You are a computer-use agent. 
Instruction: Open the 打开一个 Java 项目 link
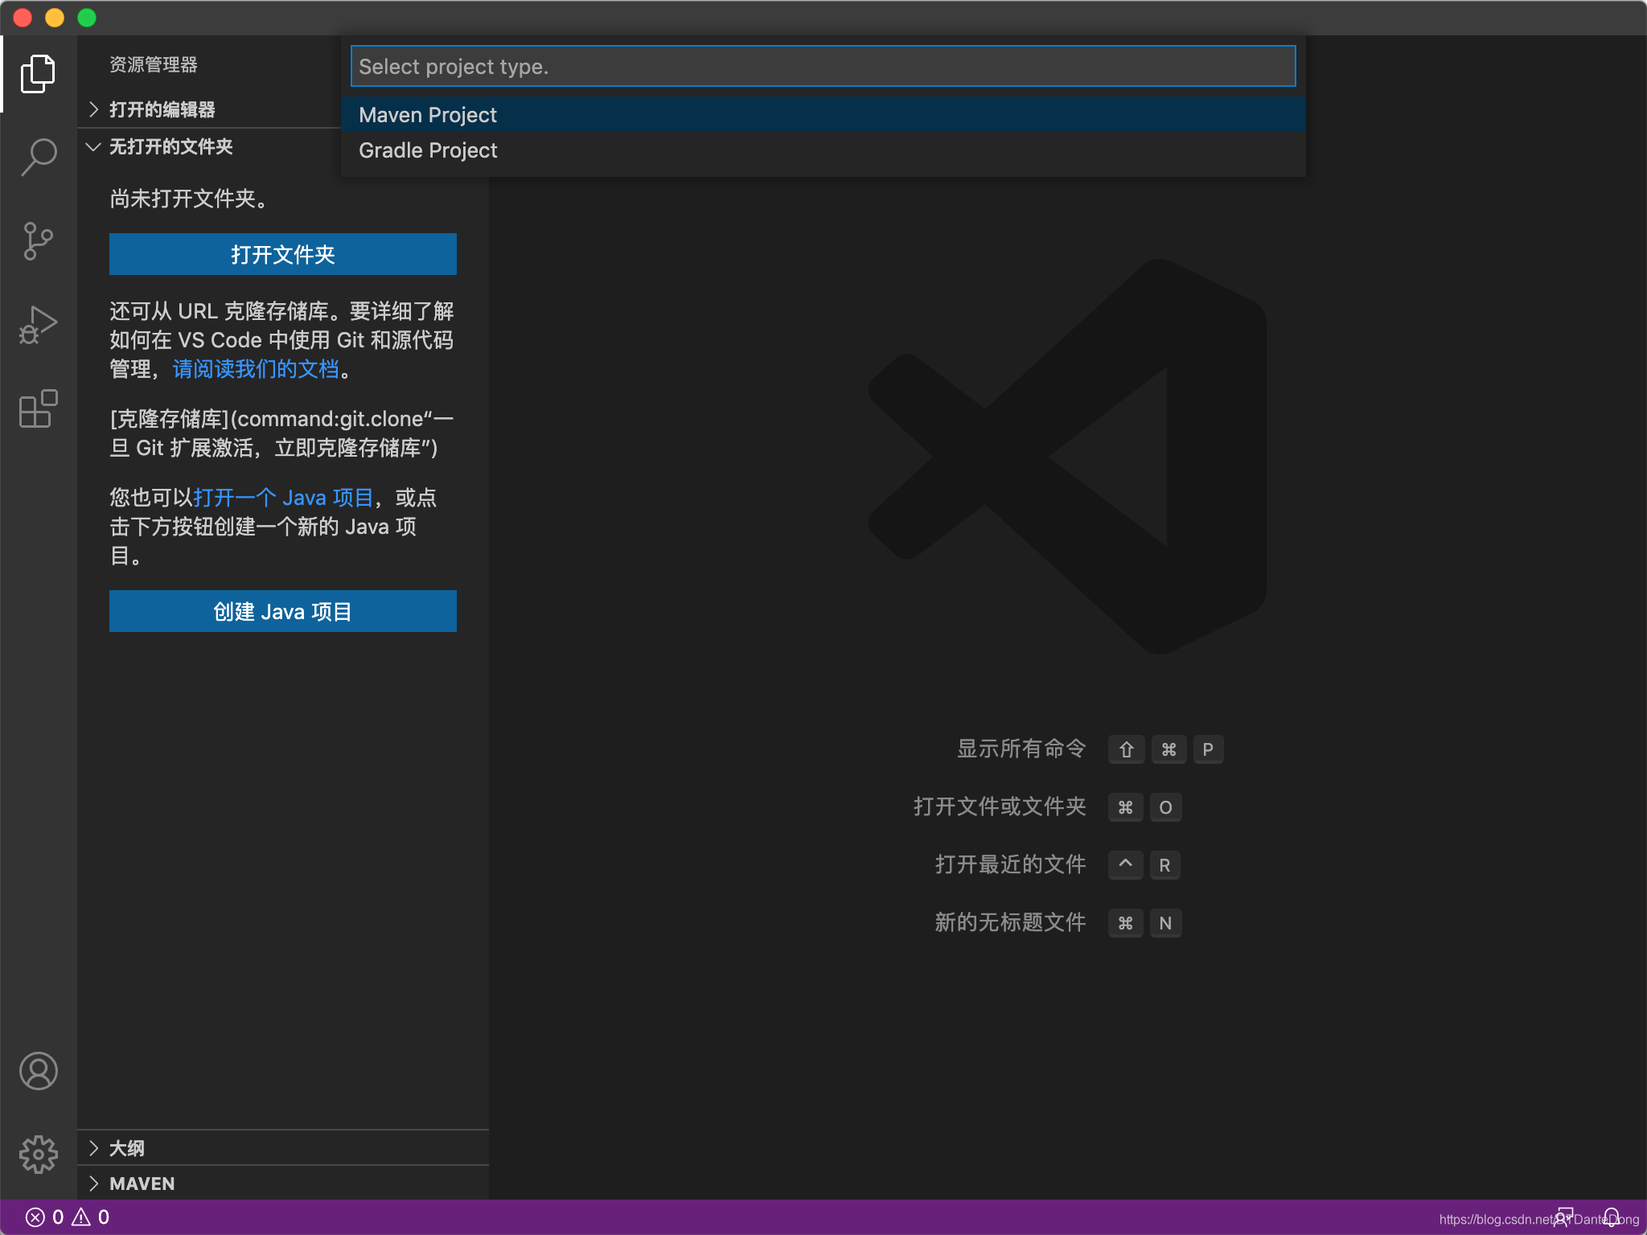tap(283, 498)
